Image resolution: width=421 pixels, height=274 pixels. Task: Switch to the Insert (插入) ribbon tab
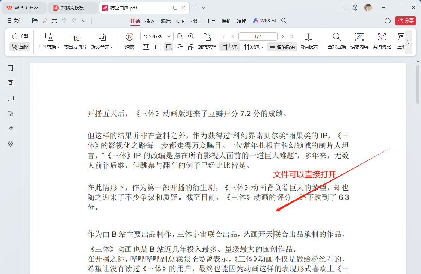click(150, 21)
